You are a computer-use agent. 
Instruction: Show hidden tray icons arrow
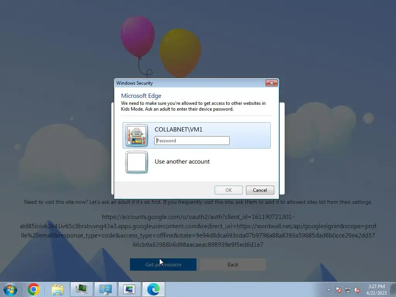click(x=329, y=290)
